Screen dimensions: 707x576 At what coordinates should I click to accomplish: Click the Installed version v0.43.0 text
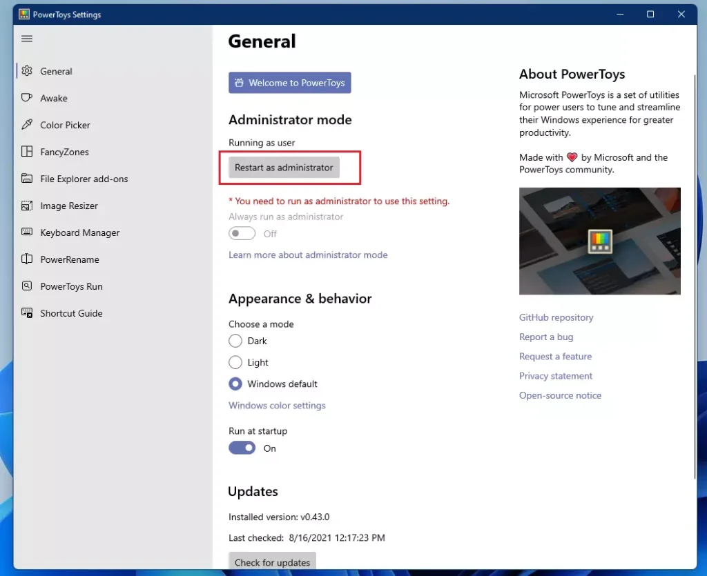(279, 517)
